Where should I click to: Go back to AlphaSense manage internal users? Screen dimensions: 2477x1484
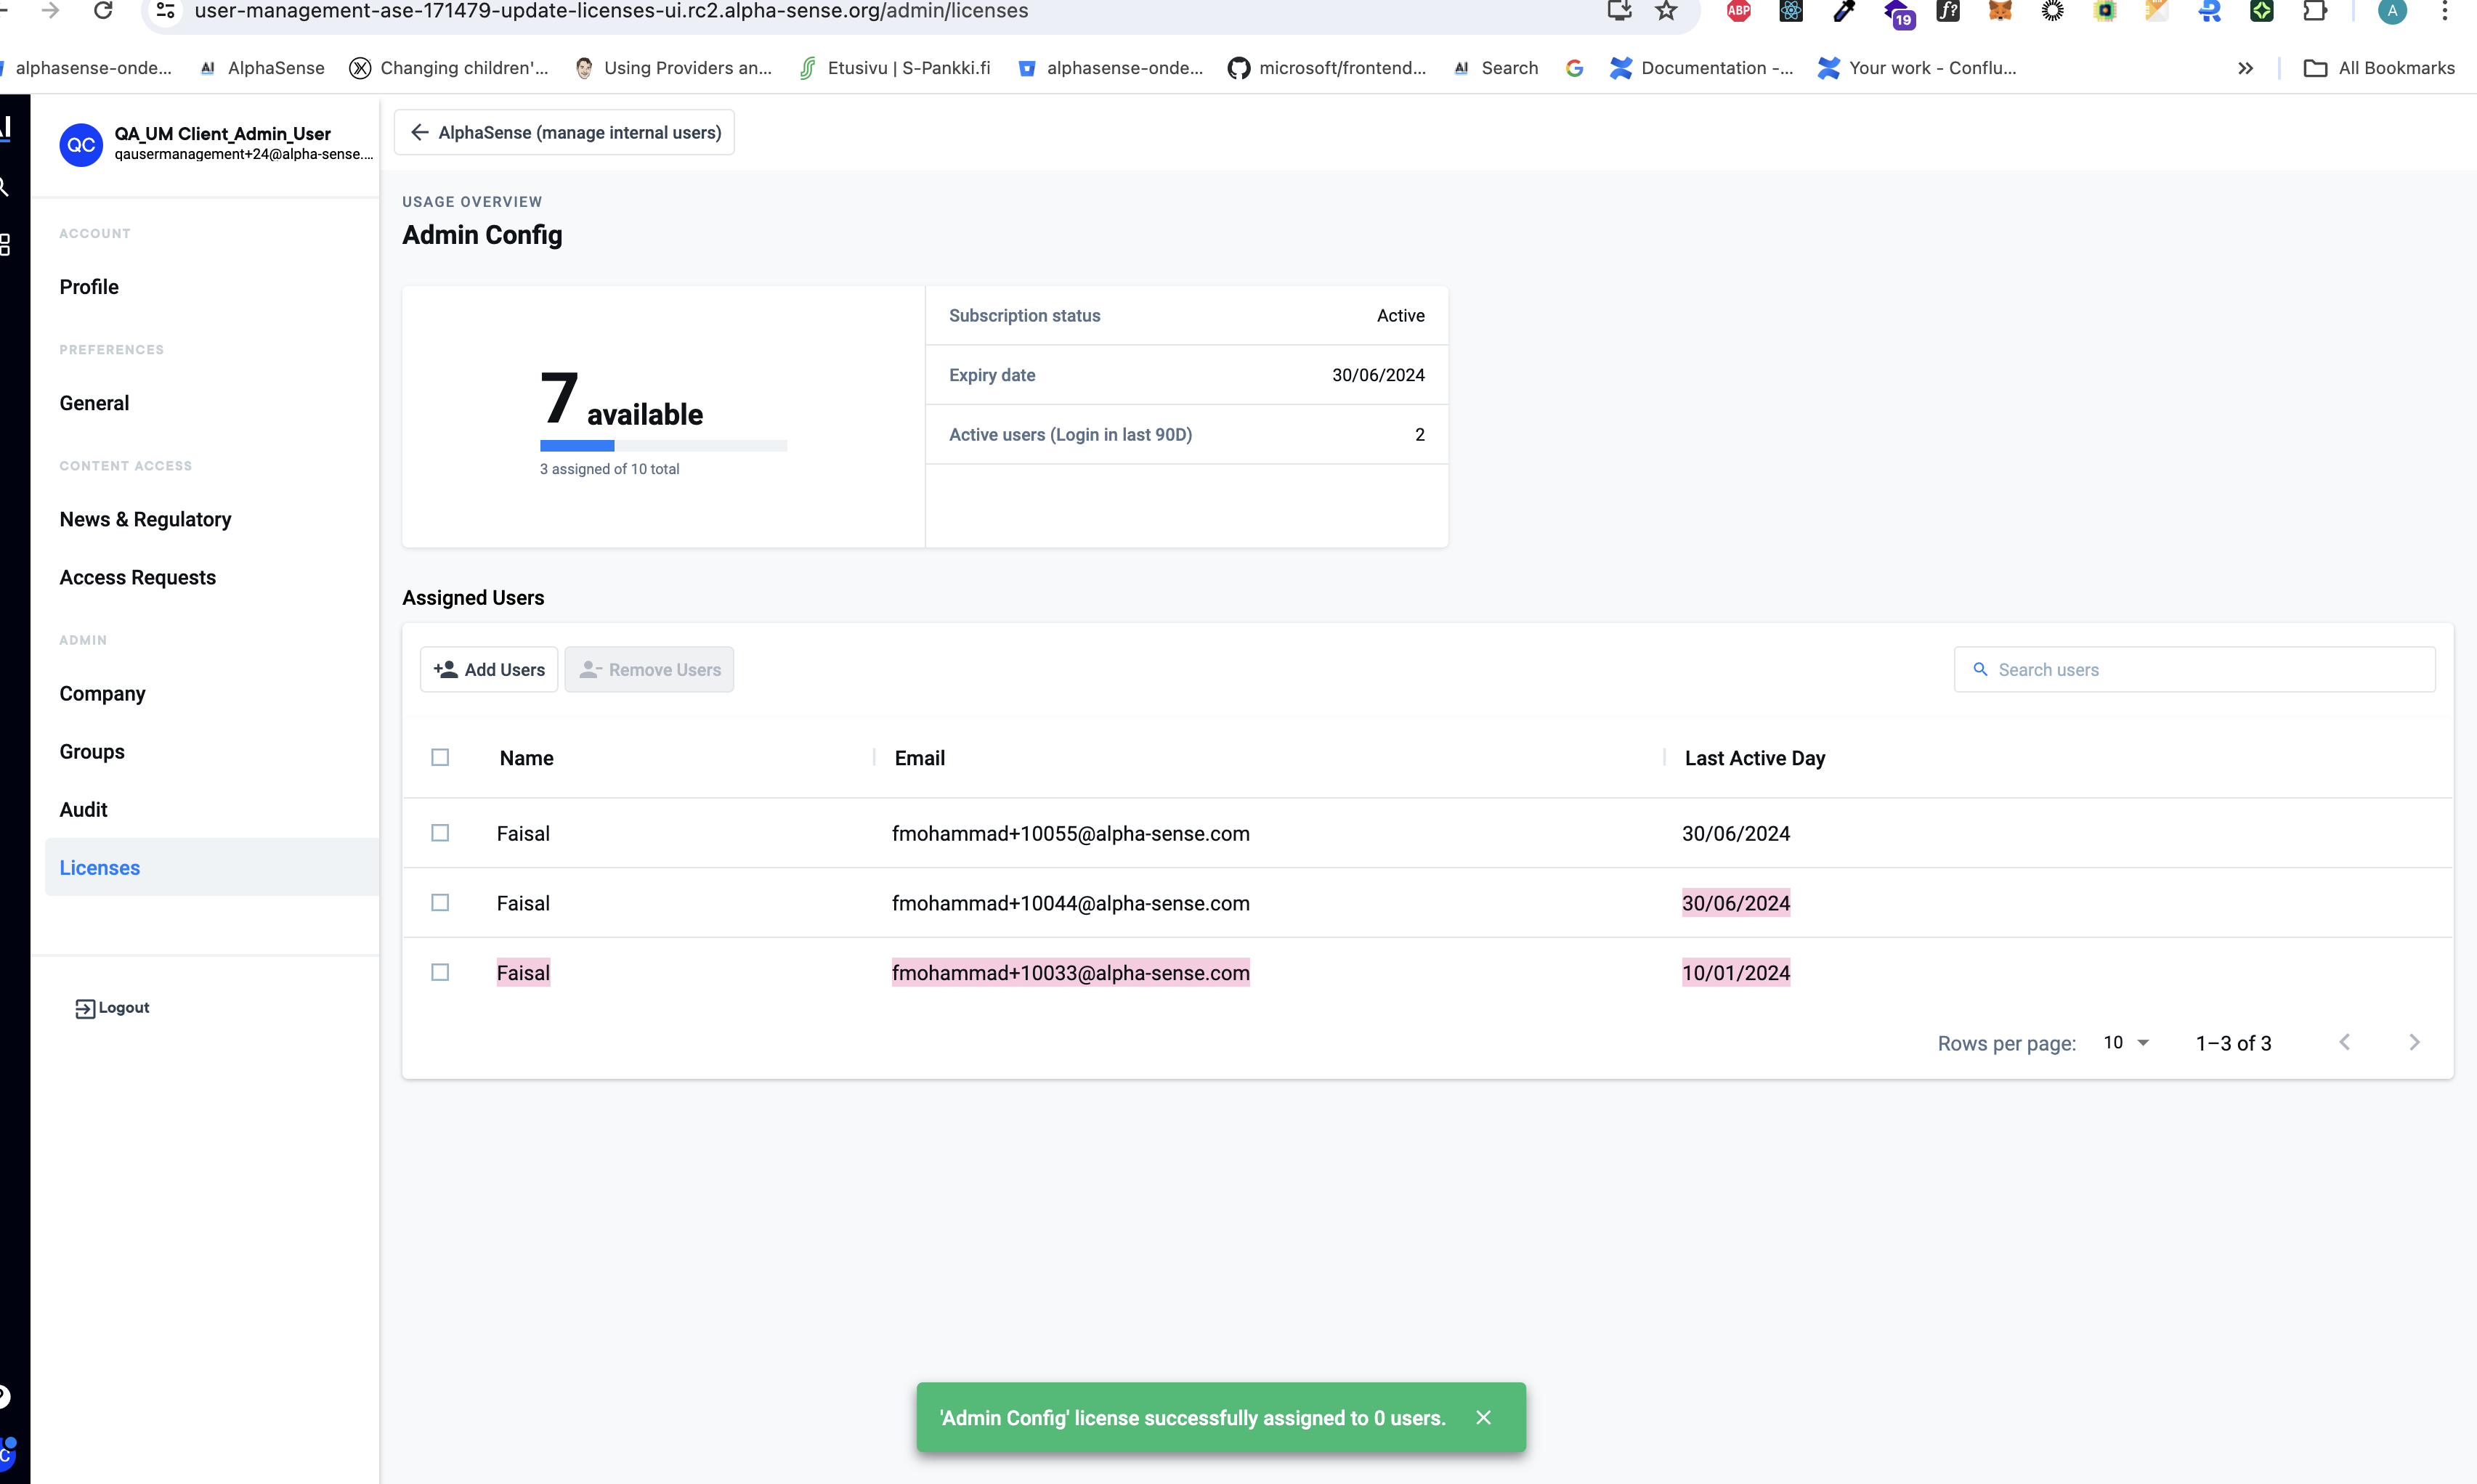point(564,132)
